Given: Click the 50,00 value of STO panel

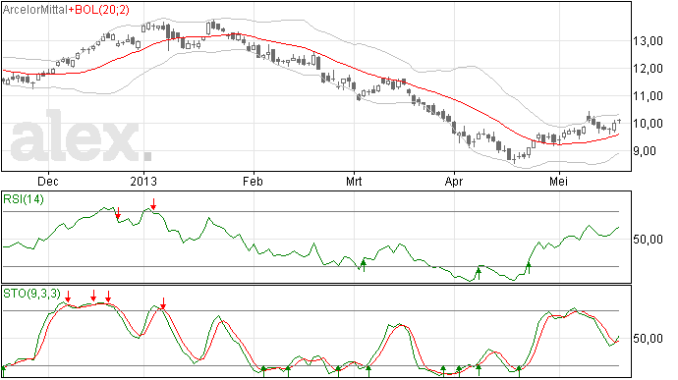Looking at the screenshot, I should (x=648, y=339).
